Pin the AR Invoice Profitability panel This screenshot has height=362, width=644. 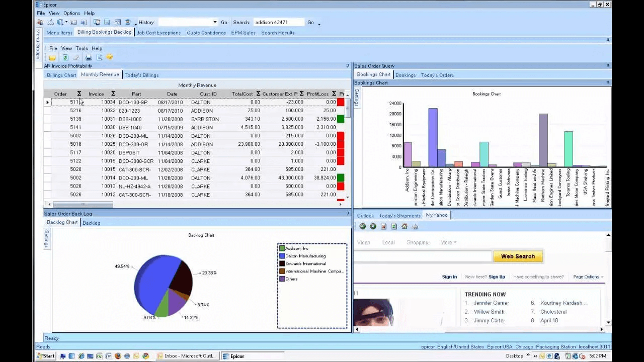click(x=347, y=66)
